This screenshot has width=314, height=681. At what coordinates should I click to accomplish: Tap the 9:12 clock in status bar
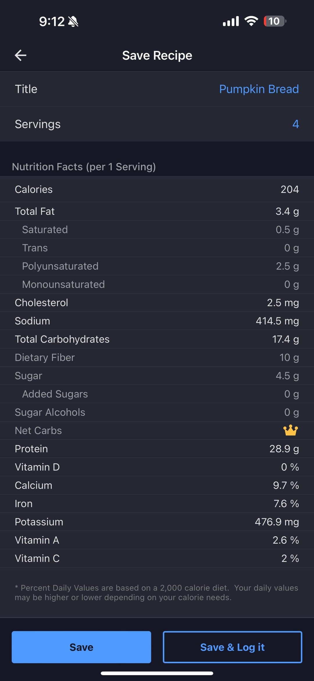coord(52,21)
